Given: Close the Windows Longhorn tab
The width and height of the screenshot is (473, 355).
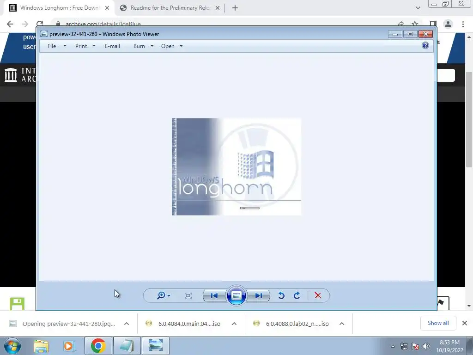Looking at the screenshot, I should click(x=107, y=8).
